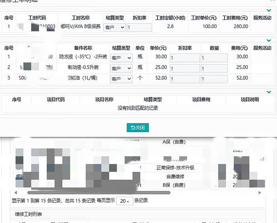Select 正常保修-技术升级 row in background list
The height and width of the screenshot is (223, 277).
click(x=175, y=168)
